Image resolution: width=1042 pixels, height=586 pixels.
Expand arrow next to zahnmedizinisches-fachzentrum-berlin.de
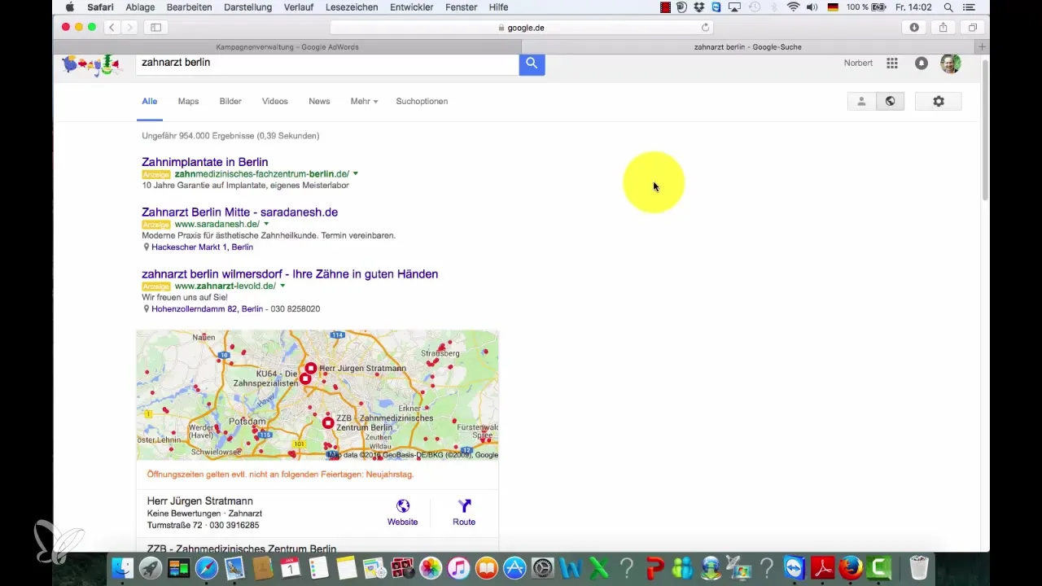click(356, 174)
